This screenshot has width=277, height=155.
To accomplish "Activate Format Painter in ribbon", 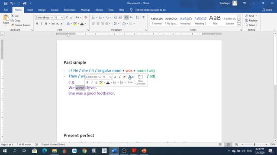I will (x=21, y=25).
